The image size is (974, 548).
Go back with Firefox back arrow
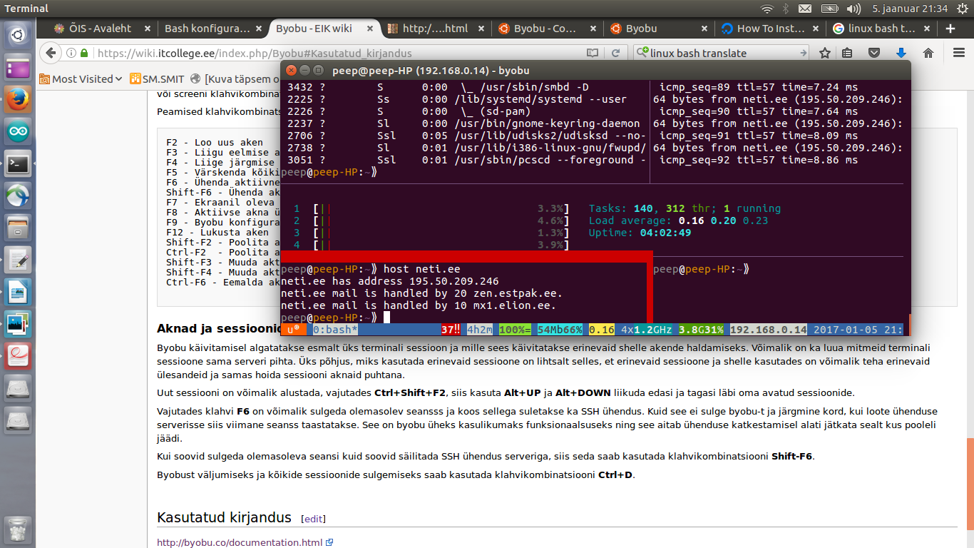50,53
